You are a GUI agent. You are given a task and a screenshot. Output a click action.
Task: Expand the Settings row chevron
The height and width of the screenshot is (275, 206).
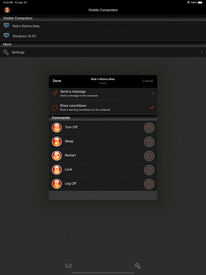tap(202, 52)
